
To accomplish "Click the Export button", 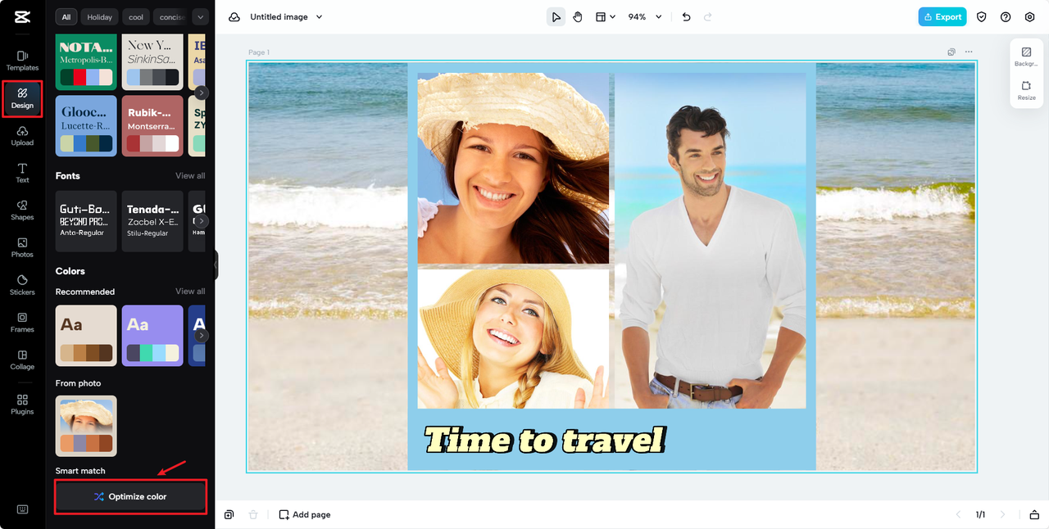I will click(x=942, y=16).
